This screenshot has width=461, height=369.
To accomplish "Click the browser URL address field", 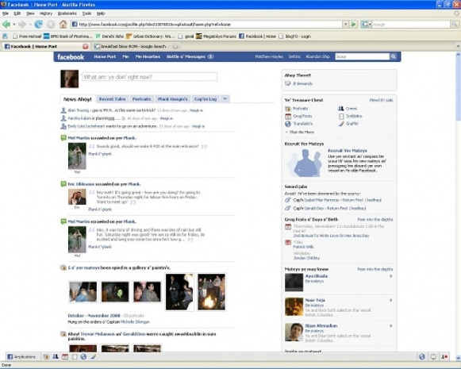I will tap(207, 25).
